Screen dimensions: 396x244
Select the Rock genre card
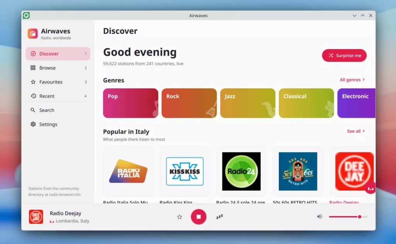[189, 103]
